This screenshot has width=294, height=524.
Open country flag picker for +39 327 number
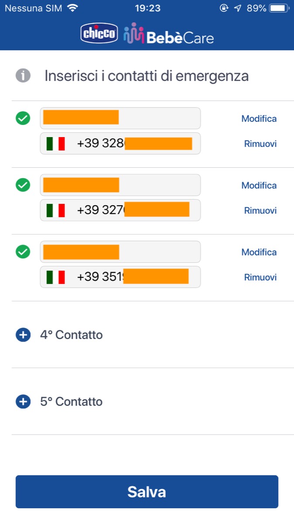pos(56,210)
